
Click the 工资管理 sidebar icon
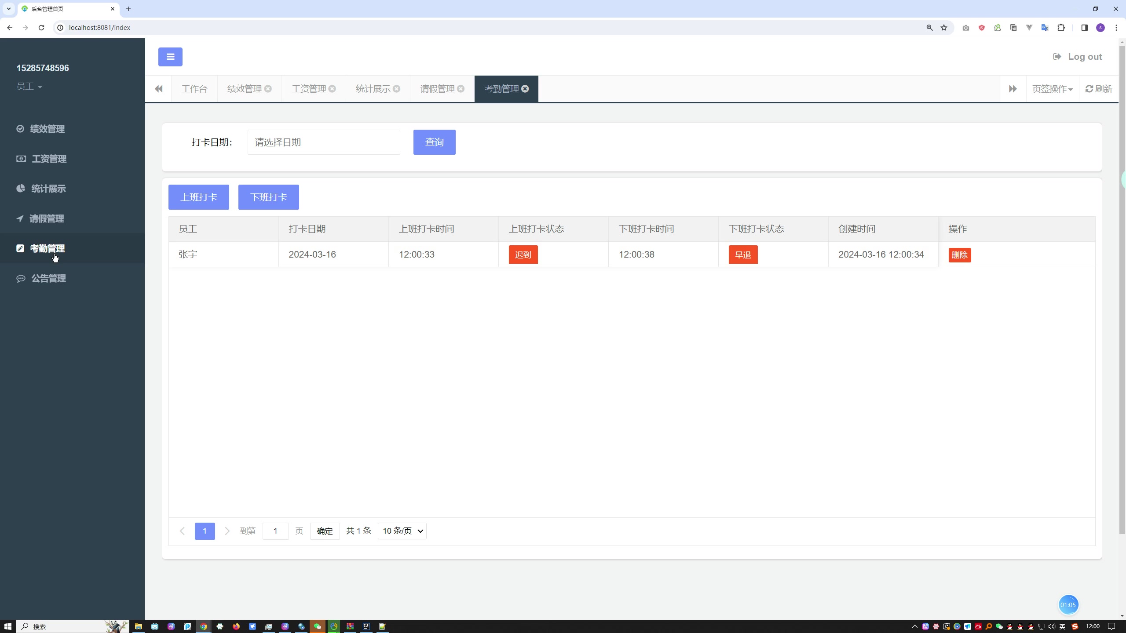pyautogui.click(x=21, y=158)
